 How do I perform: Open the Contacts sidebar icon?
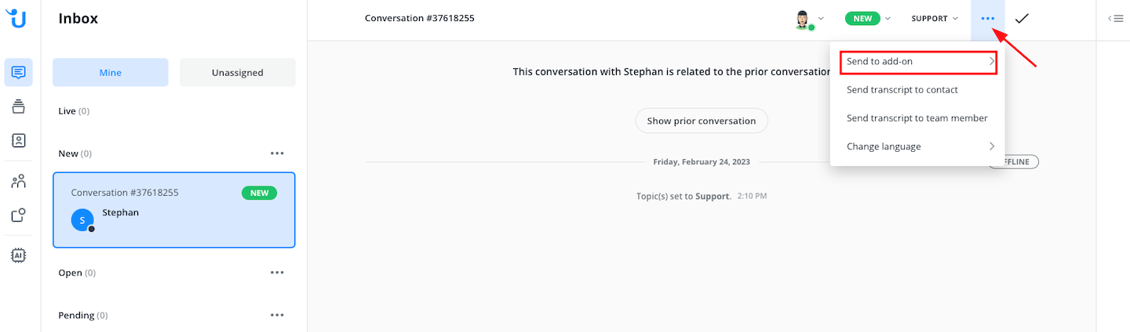tap(19, 141)
